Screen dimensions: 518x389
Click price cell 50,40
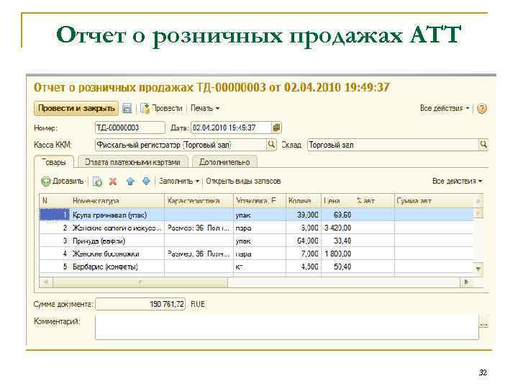pyautogui.click(x=337, y=267)
